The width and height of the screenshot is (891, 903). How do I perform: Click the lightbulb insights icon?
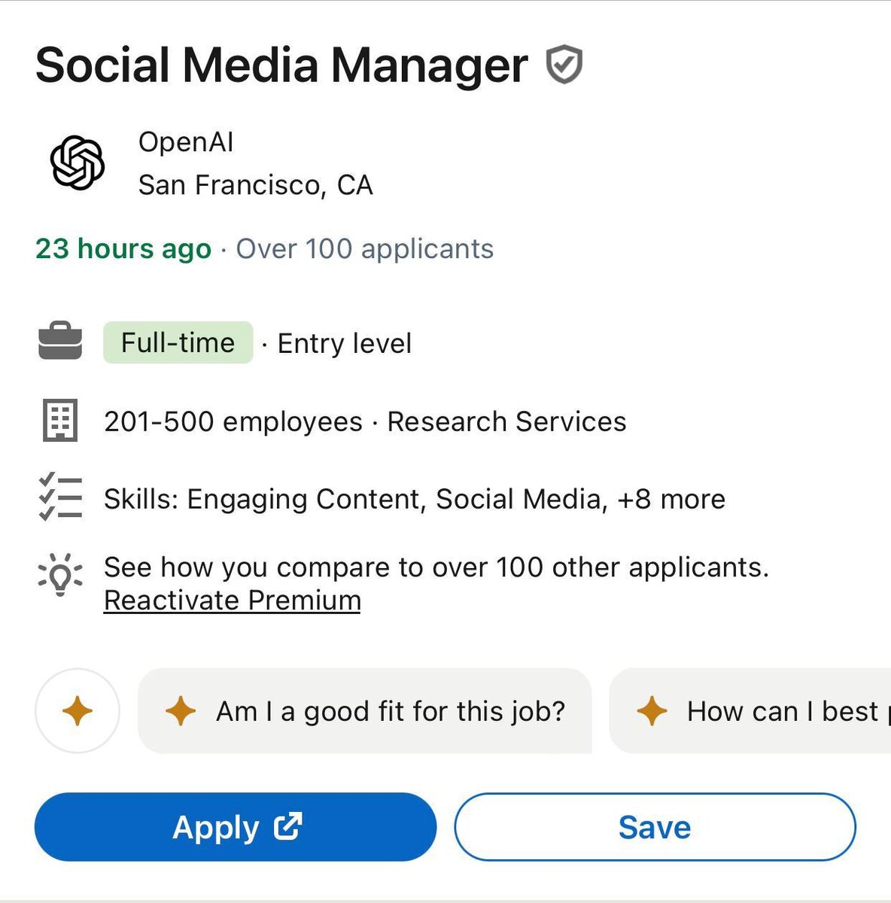click(x=60, y=575)
